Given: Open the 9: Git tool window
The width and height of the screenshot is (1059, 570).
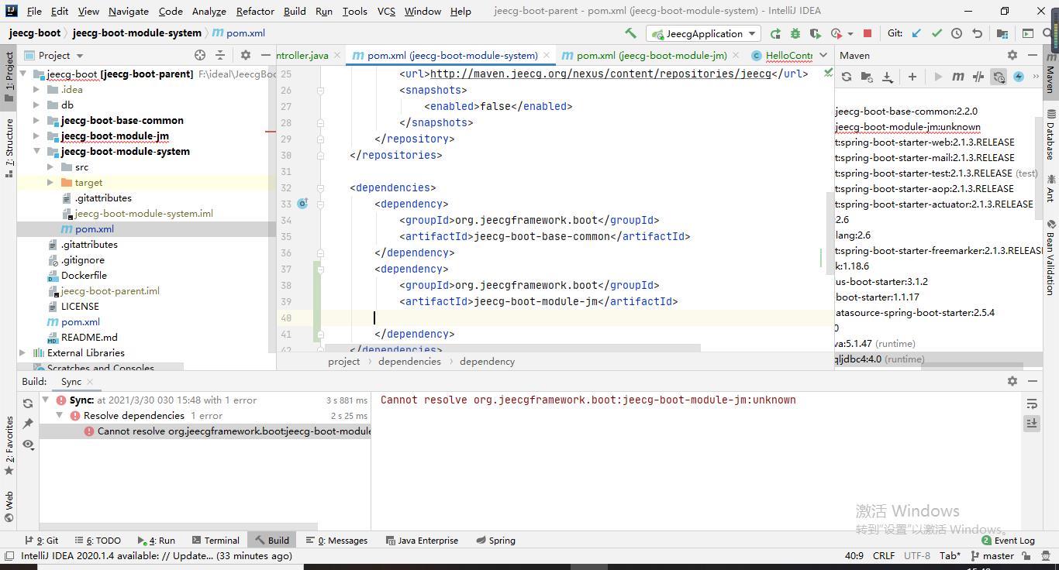Looking at the screenshot, I should coord(41,540).
